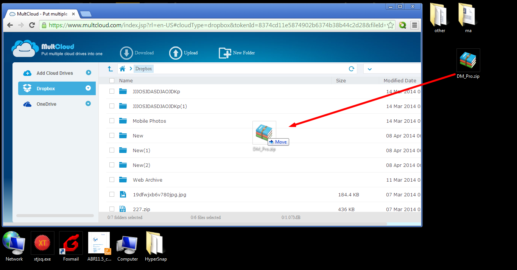Check the Mobile Photos checkbox
Screen dimensions: 517x270
(112, 121)
